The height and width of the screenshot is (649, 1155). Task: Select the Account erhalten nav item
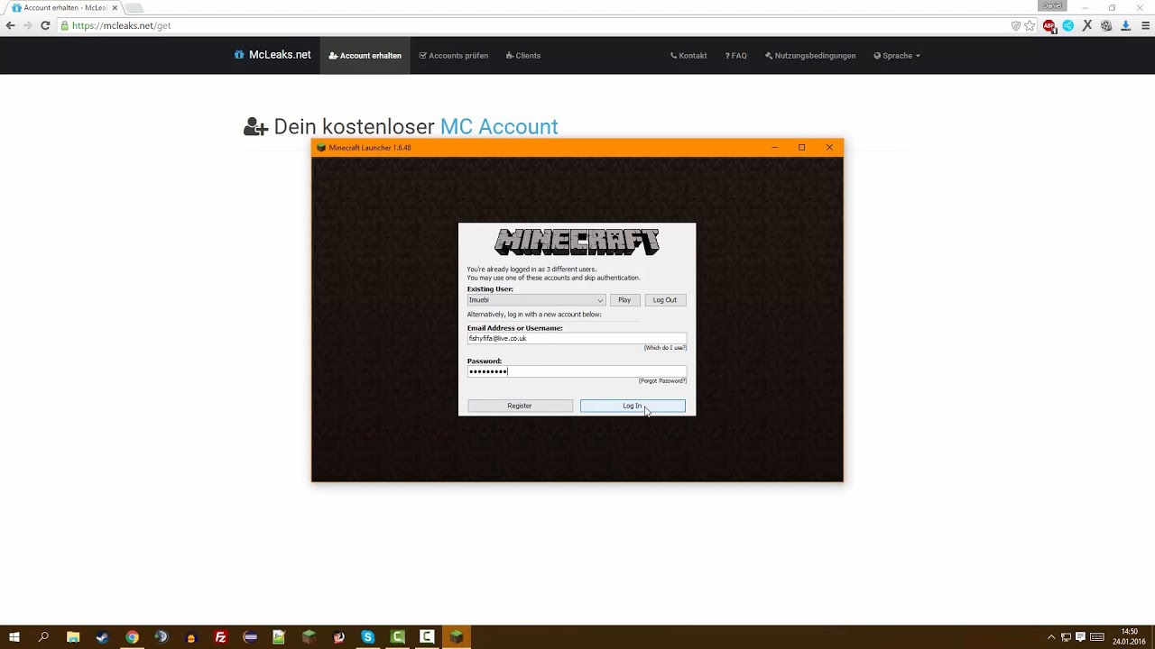click(x=365, y=56)
